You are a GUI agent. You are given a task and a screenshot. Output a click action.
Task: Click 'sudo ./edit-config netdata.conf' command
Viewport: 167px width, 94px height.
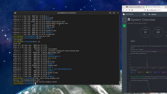(47, 78)
